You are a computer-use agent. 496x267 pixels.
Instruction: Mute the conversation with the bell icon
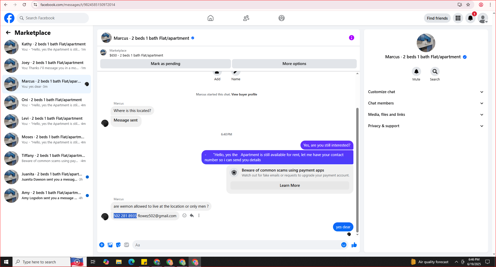point(416,71)
